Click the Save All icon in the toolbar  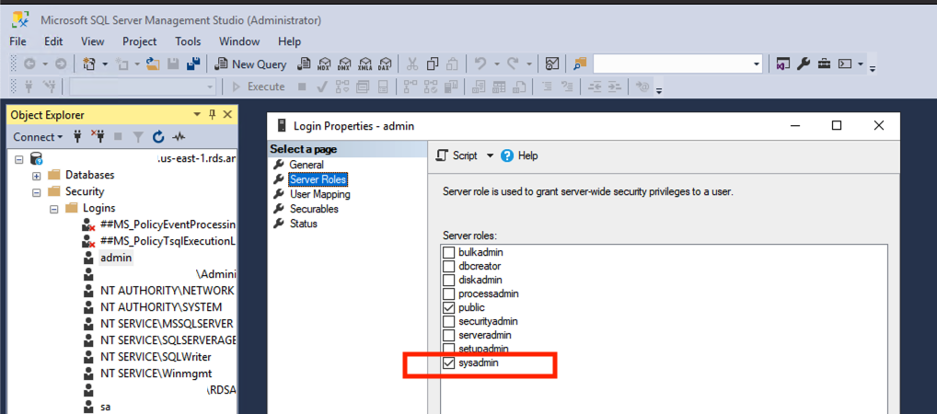click(193, 63)
